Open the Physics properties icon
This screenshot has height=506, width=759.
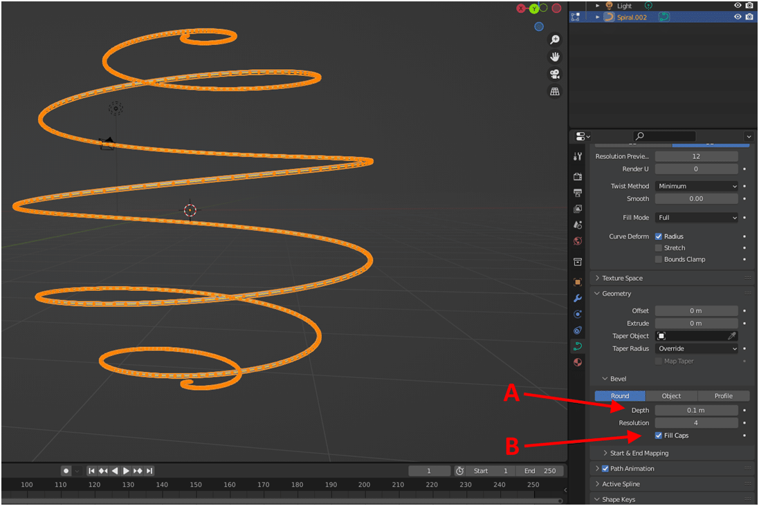578,314
